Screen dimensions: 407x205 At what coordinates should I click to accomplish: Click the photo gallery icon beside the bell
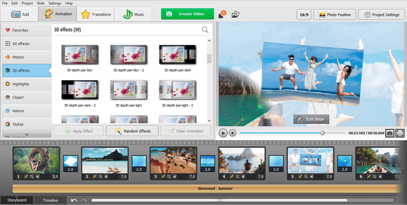235,15
